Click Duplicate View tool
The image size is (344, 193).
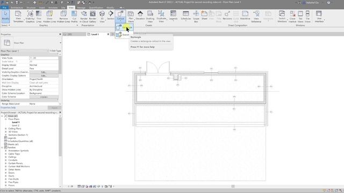click(161, 17)
